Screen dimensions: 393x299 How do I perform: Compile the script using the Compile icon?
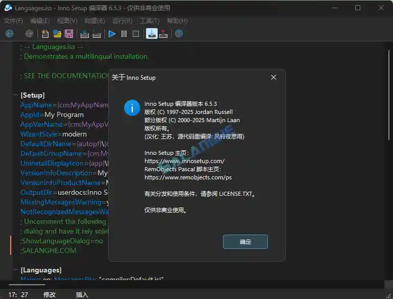(85, 34)
